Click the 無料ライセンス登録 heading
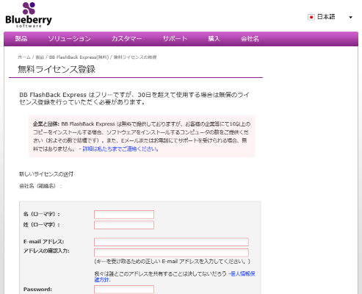The width and height of the screenshot is (362, 294). click(57, 69)
